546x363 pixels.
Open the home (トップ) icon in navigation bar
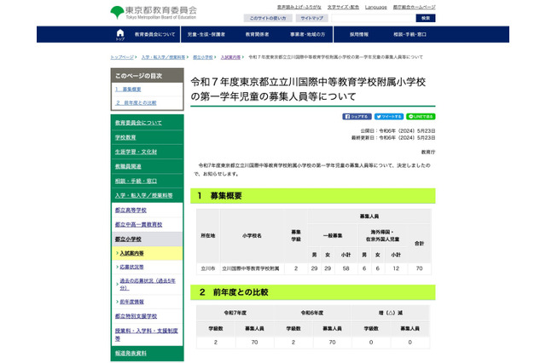[120, 34]
